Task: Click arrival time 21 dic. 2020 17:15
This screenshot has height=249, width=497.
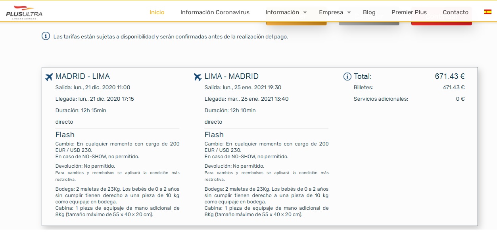Action: 95,99
